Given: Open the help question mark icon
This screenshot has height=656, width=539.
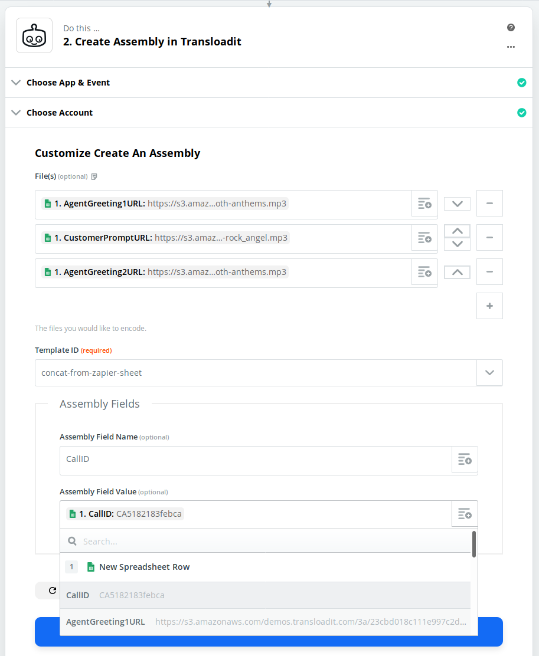Looking at the screenshot, I should tap(511, 28).
